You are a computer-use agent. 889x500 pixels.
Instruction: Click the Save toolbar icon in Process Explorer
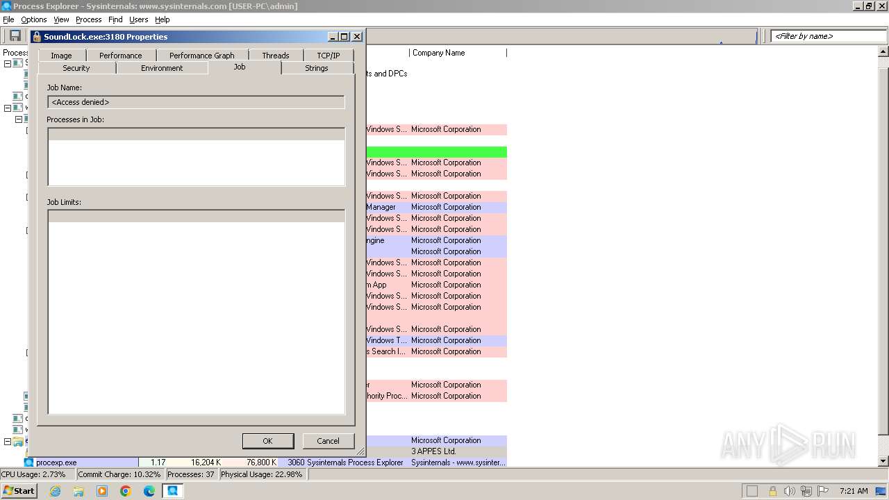click(x=15, y=36)
